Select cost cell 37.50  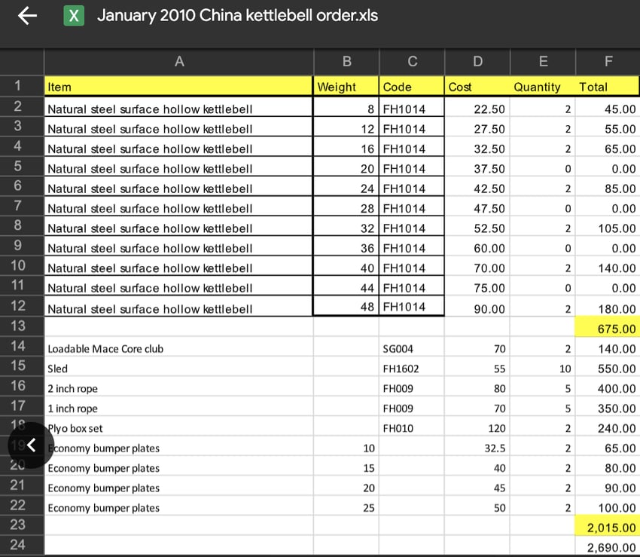pos(477,167)
